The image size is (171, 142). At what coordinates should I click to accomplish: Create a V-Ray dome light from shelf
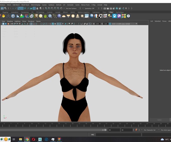coord(64,16)
